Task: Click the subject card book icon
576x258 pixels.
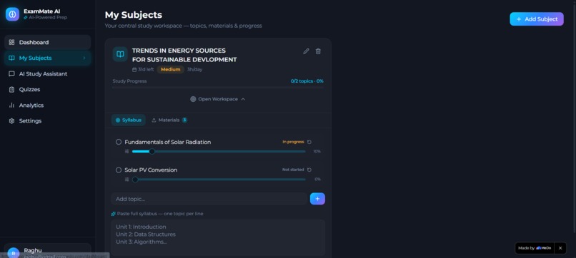Action: [x=120, y=54]
